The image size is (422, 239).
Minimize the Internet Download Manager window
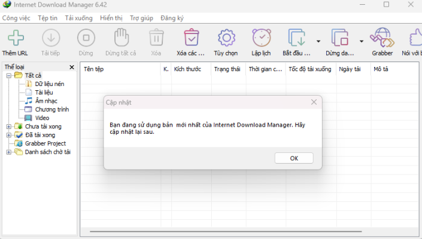pyautogui.click(x=363, y=4)
